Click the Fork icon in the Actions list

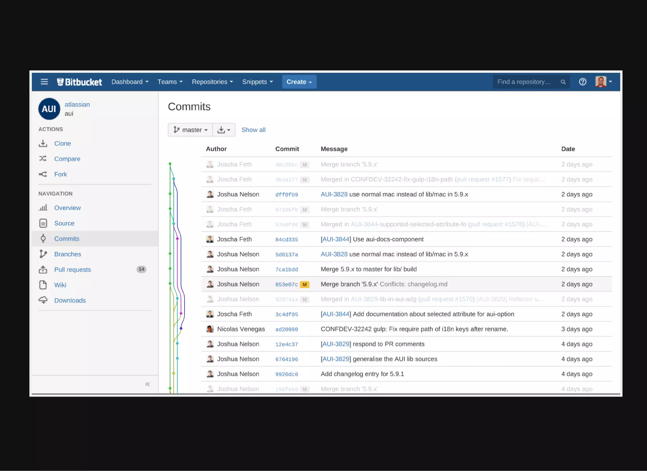43,174
